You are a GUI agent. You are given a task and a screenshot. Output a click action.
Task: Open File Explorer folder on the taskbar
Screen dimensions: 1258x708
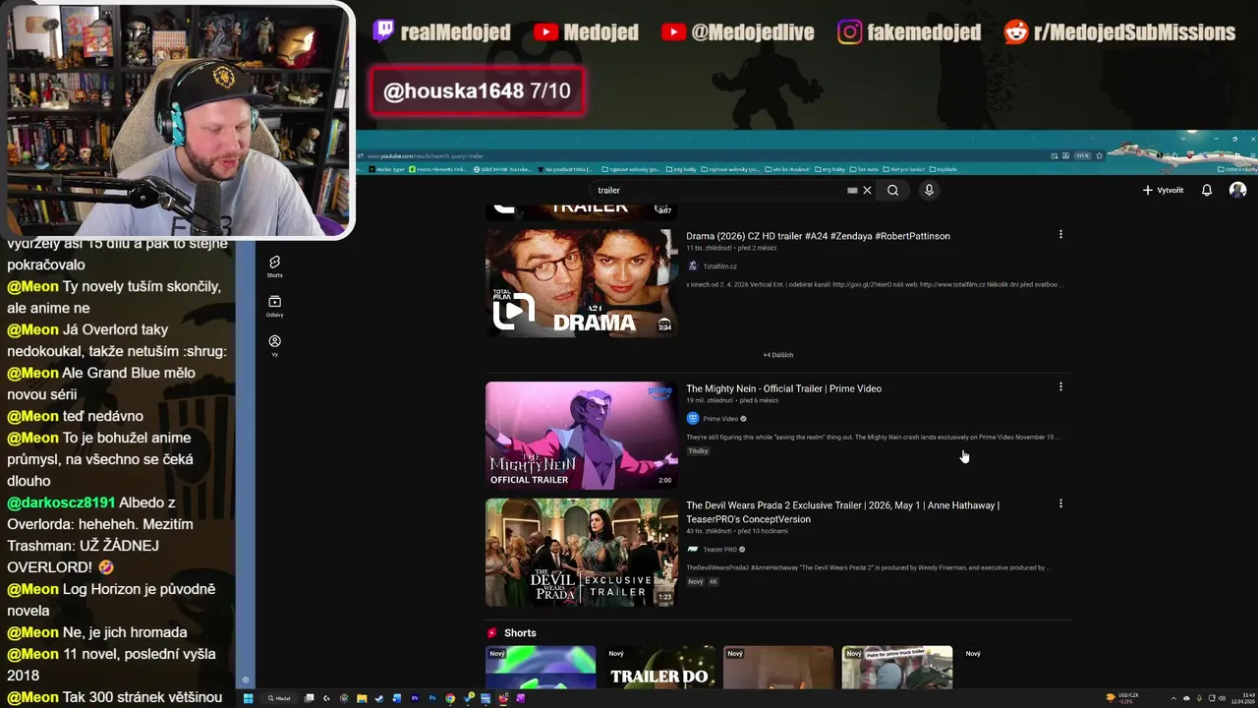pos(362,698)
